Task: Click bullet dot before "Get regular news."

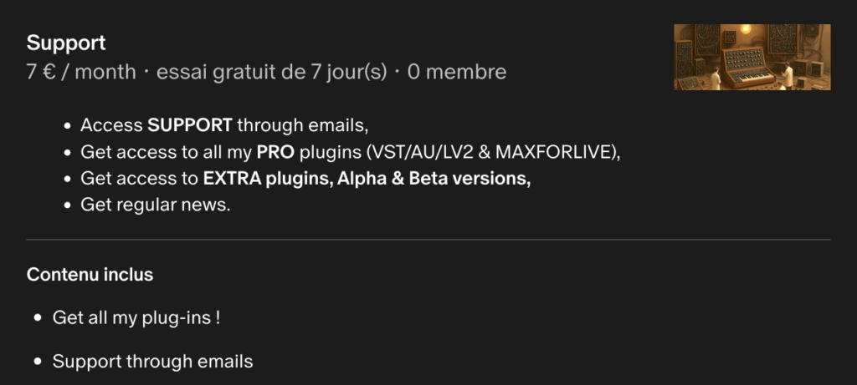Action: pyautogui.click(x=67, y=205)
